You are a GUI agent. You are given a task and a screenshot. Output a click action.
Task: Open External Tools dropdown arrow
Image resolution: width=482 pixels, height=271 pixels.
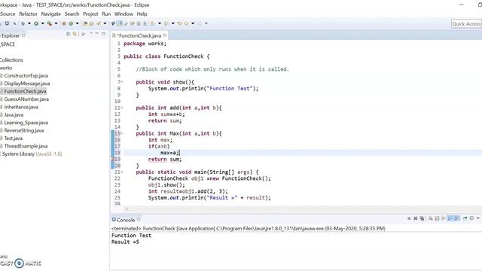pyautogui.click(x=56, y=23)
